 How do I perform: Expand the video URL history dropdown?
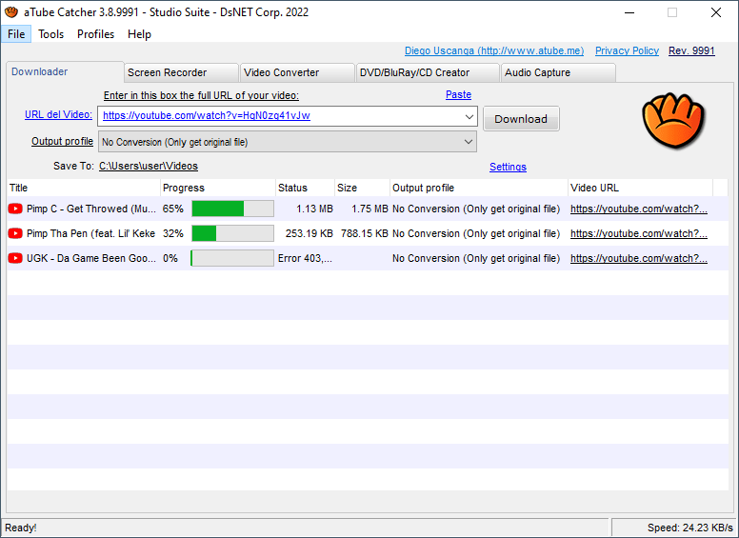tap(469, 116)
